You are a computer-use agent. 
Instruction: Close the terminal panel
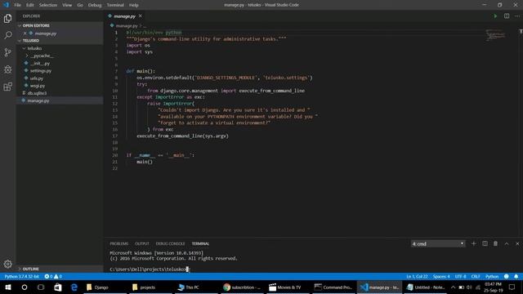coord(517,243)
